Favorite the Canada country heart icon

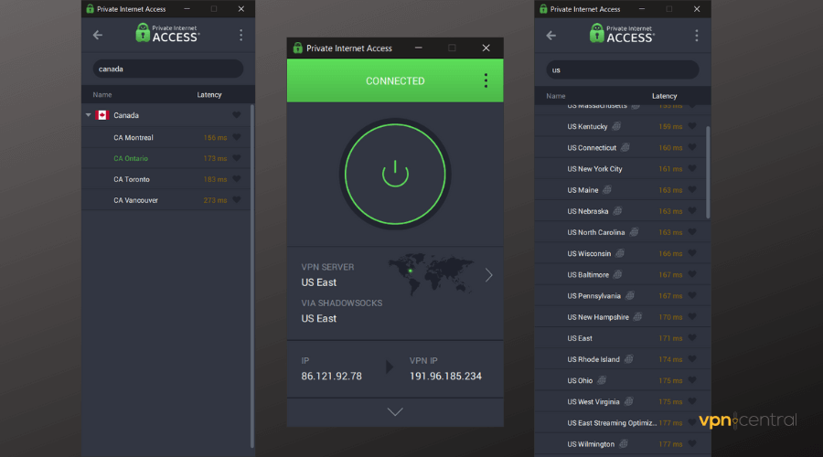click(x=236, y=115)
